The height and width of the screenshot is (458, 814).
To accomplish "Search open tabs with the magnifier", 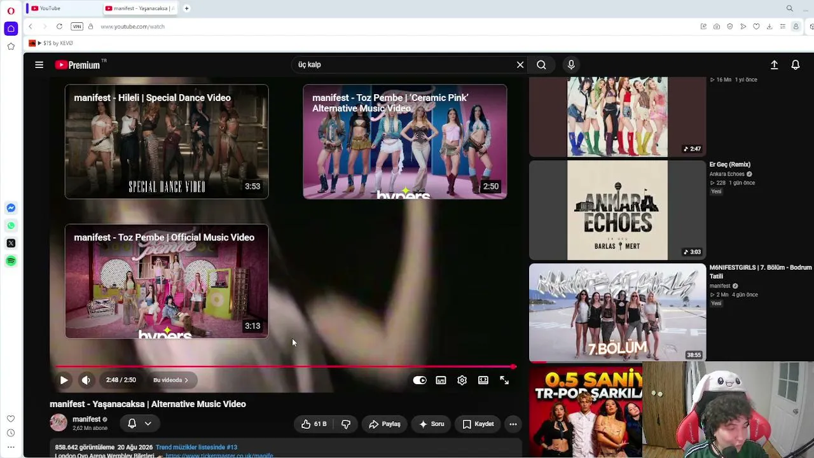I will [790, 8].
